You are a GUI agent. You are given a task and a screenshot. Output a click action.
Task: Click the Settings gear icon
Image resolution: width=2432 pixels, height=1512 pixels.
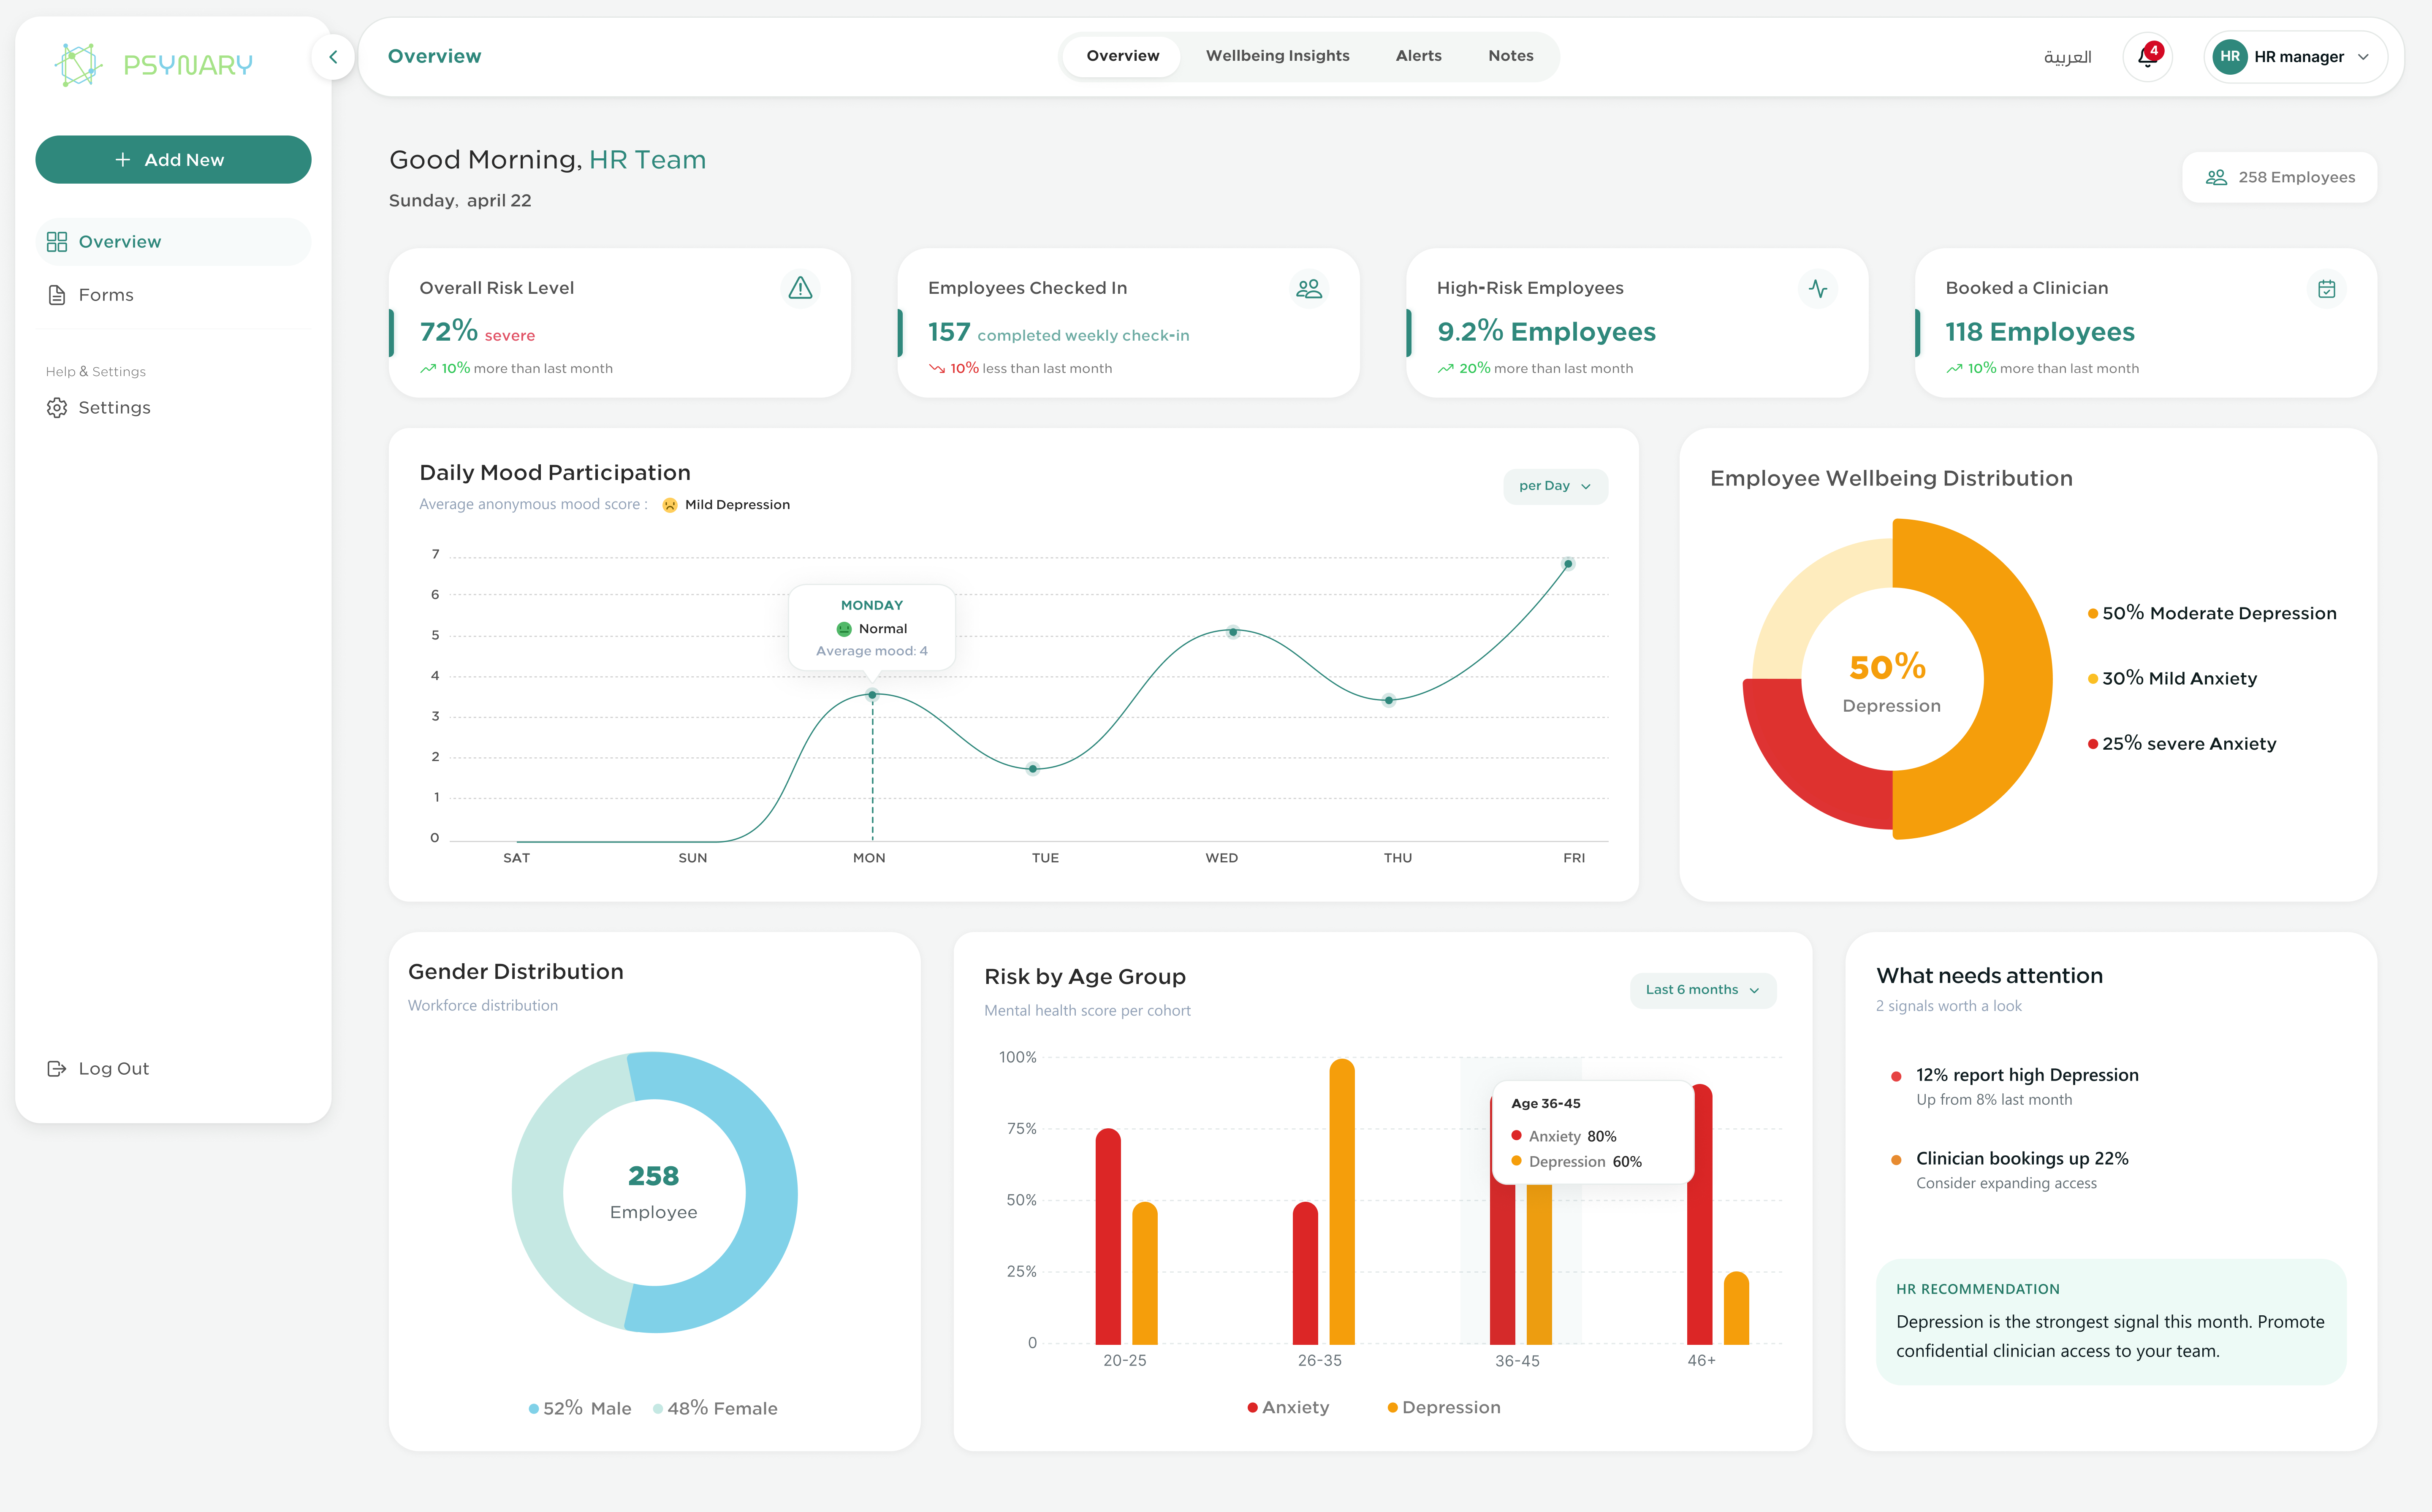click(57, 408)
